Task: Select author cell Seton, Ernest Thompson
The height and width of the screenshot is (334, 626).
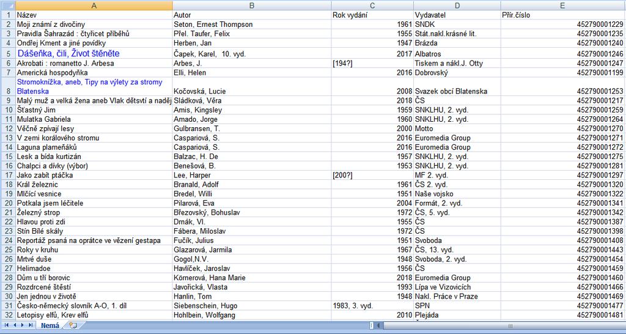Action: [252, 24]
